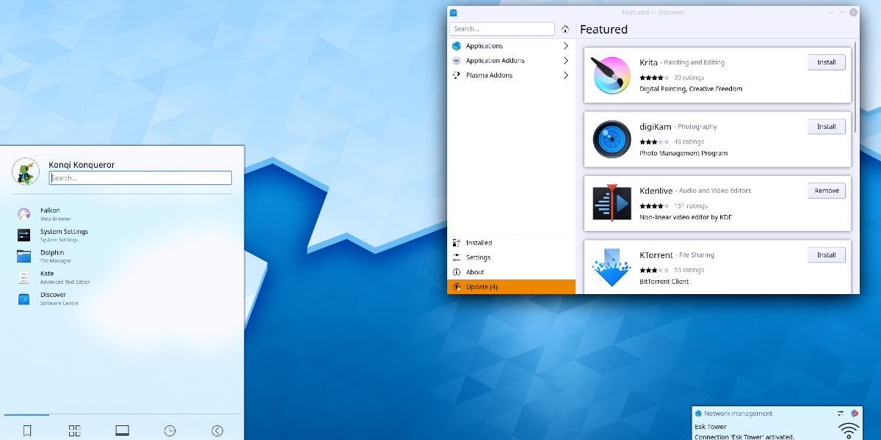881x440 pixels.
Task: Dismiss the Network management notification
Action: (855, 414)
